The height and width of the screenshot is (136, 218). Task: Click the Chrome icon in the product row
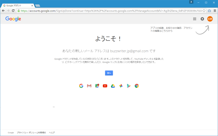click(x=137, y=86)
